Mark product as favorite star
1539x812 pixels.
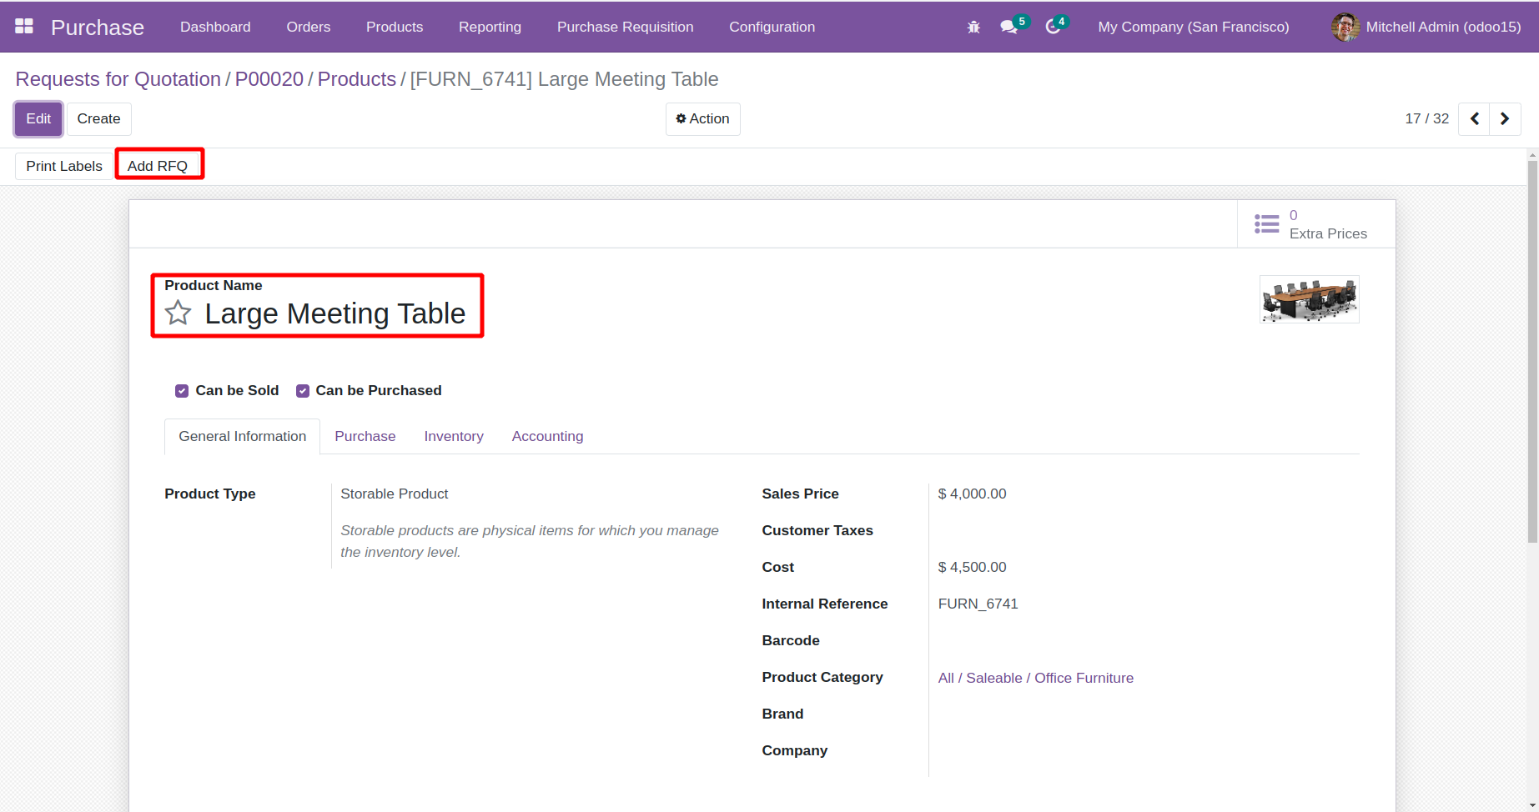(178, 313)
